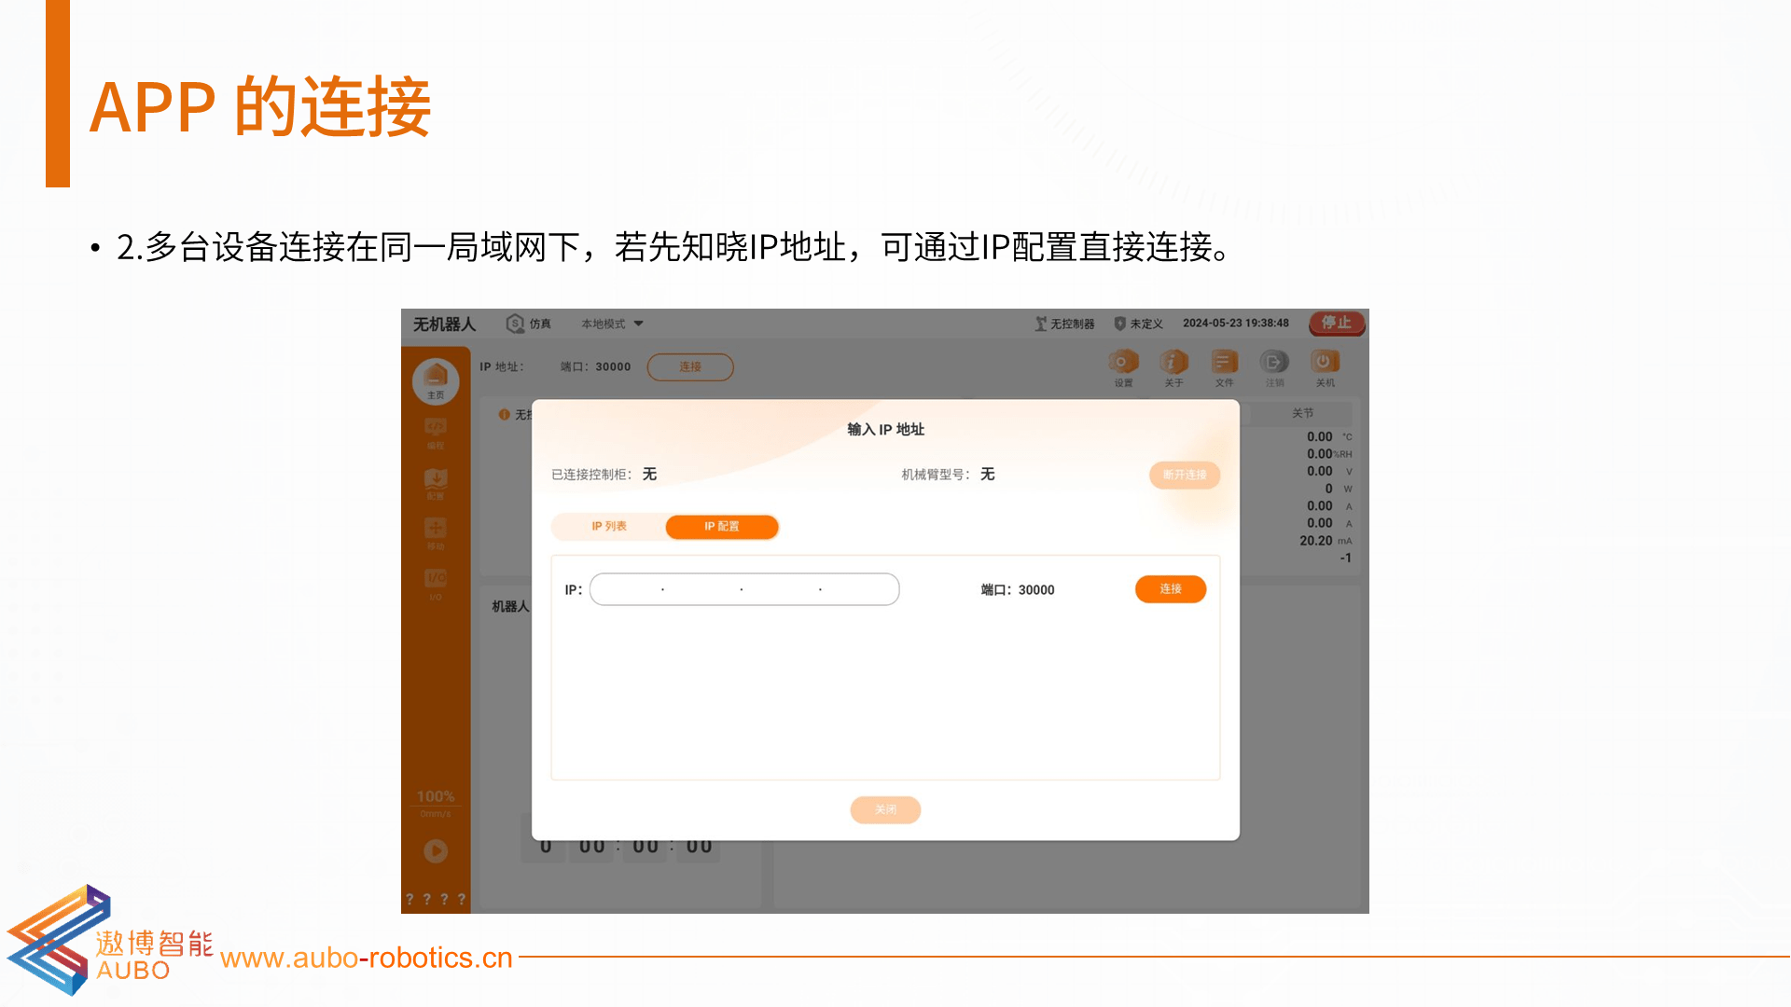1791x1007 pixels.
Task: Open the I/O sidebar icon
Action: (x=436, y=585)
